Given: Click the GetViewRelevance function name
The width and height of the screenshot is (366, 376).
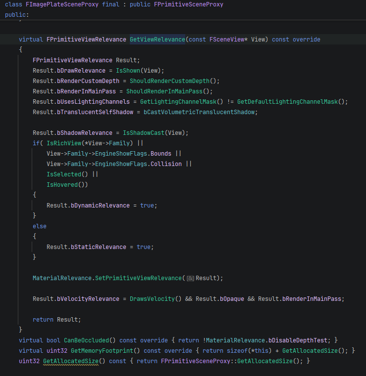Looking at the screenshot, I should tap(157, 40).
